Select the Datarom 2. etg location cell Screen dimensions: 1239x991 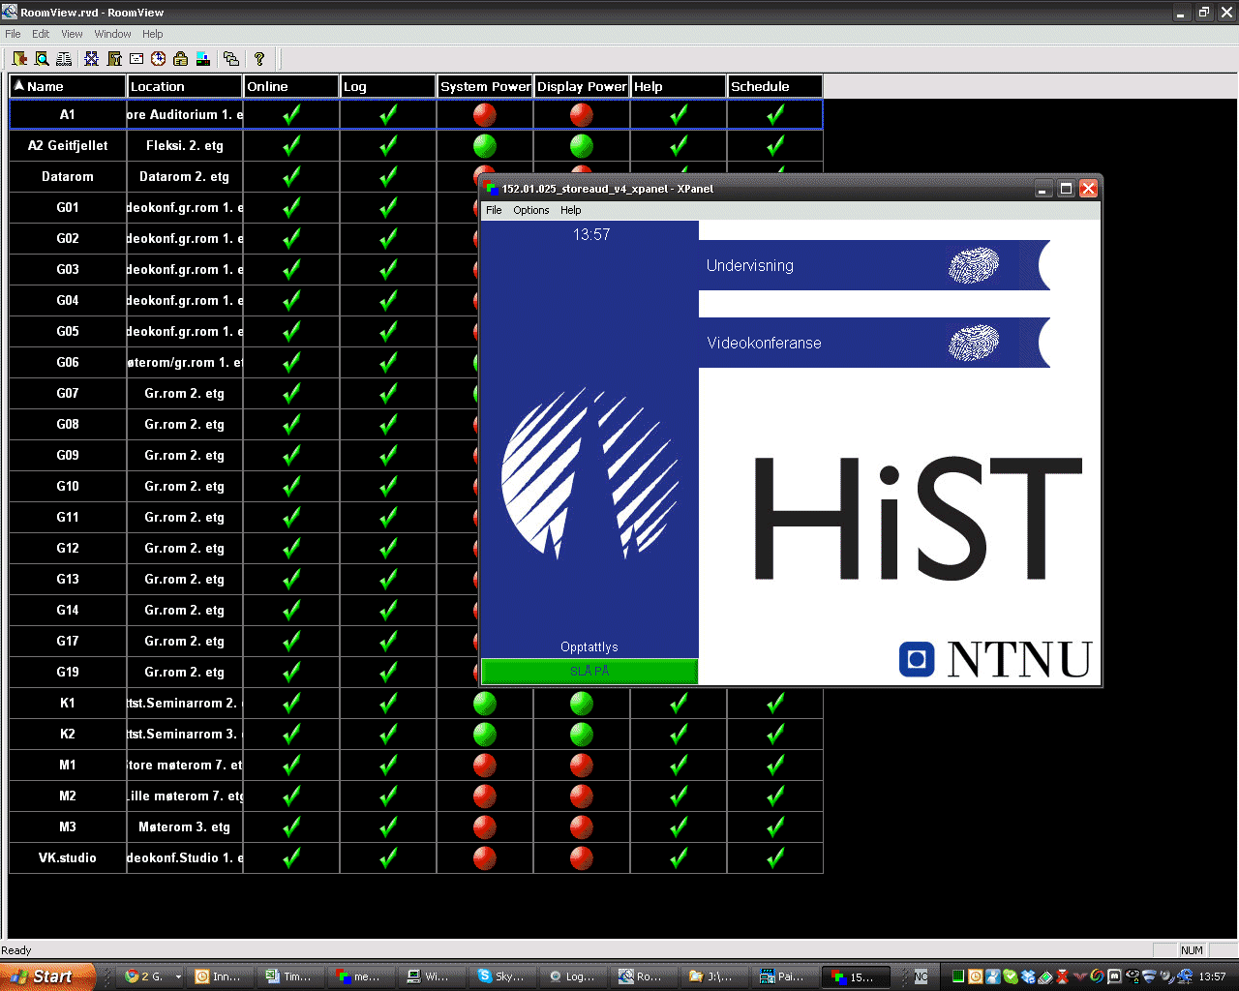[x=184, y=176]
